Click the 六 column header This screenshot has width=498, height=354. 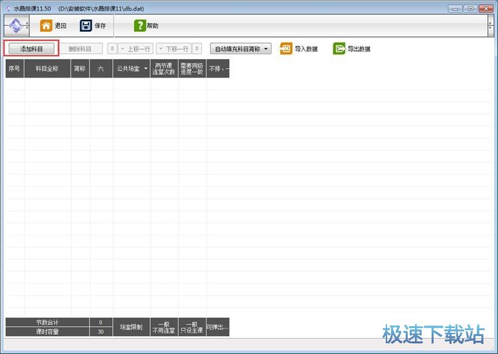click(101, 68)
